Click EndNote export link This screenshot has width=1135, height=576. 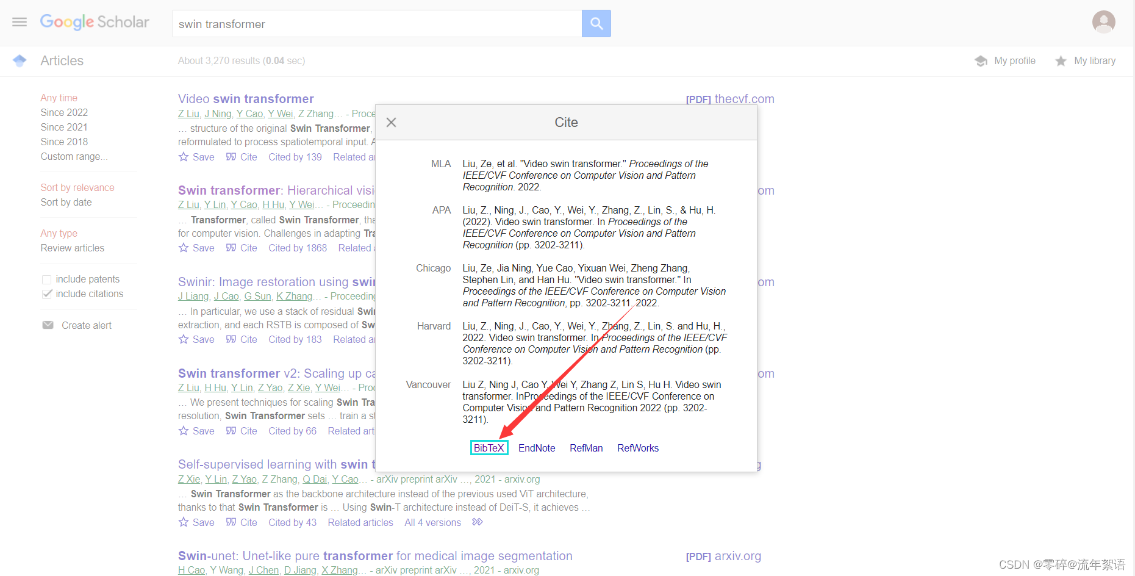pos(537,448)
